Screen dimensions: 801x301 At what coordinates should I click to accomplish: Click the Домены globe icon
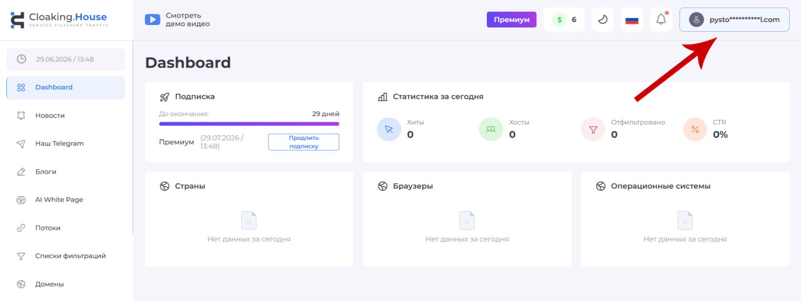click(21, 284)
